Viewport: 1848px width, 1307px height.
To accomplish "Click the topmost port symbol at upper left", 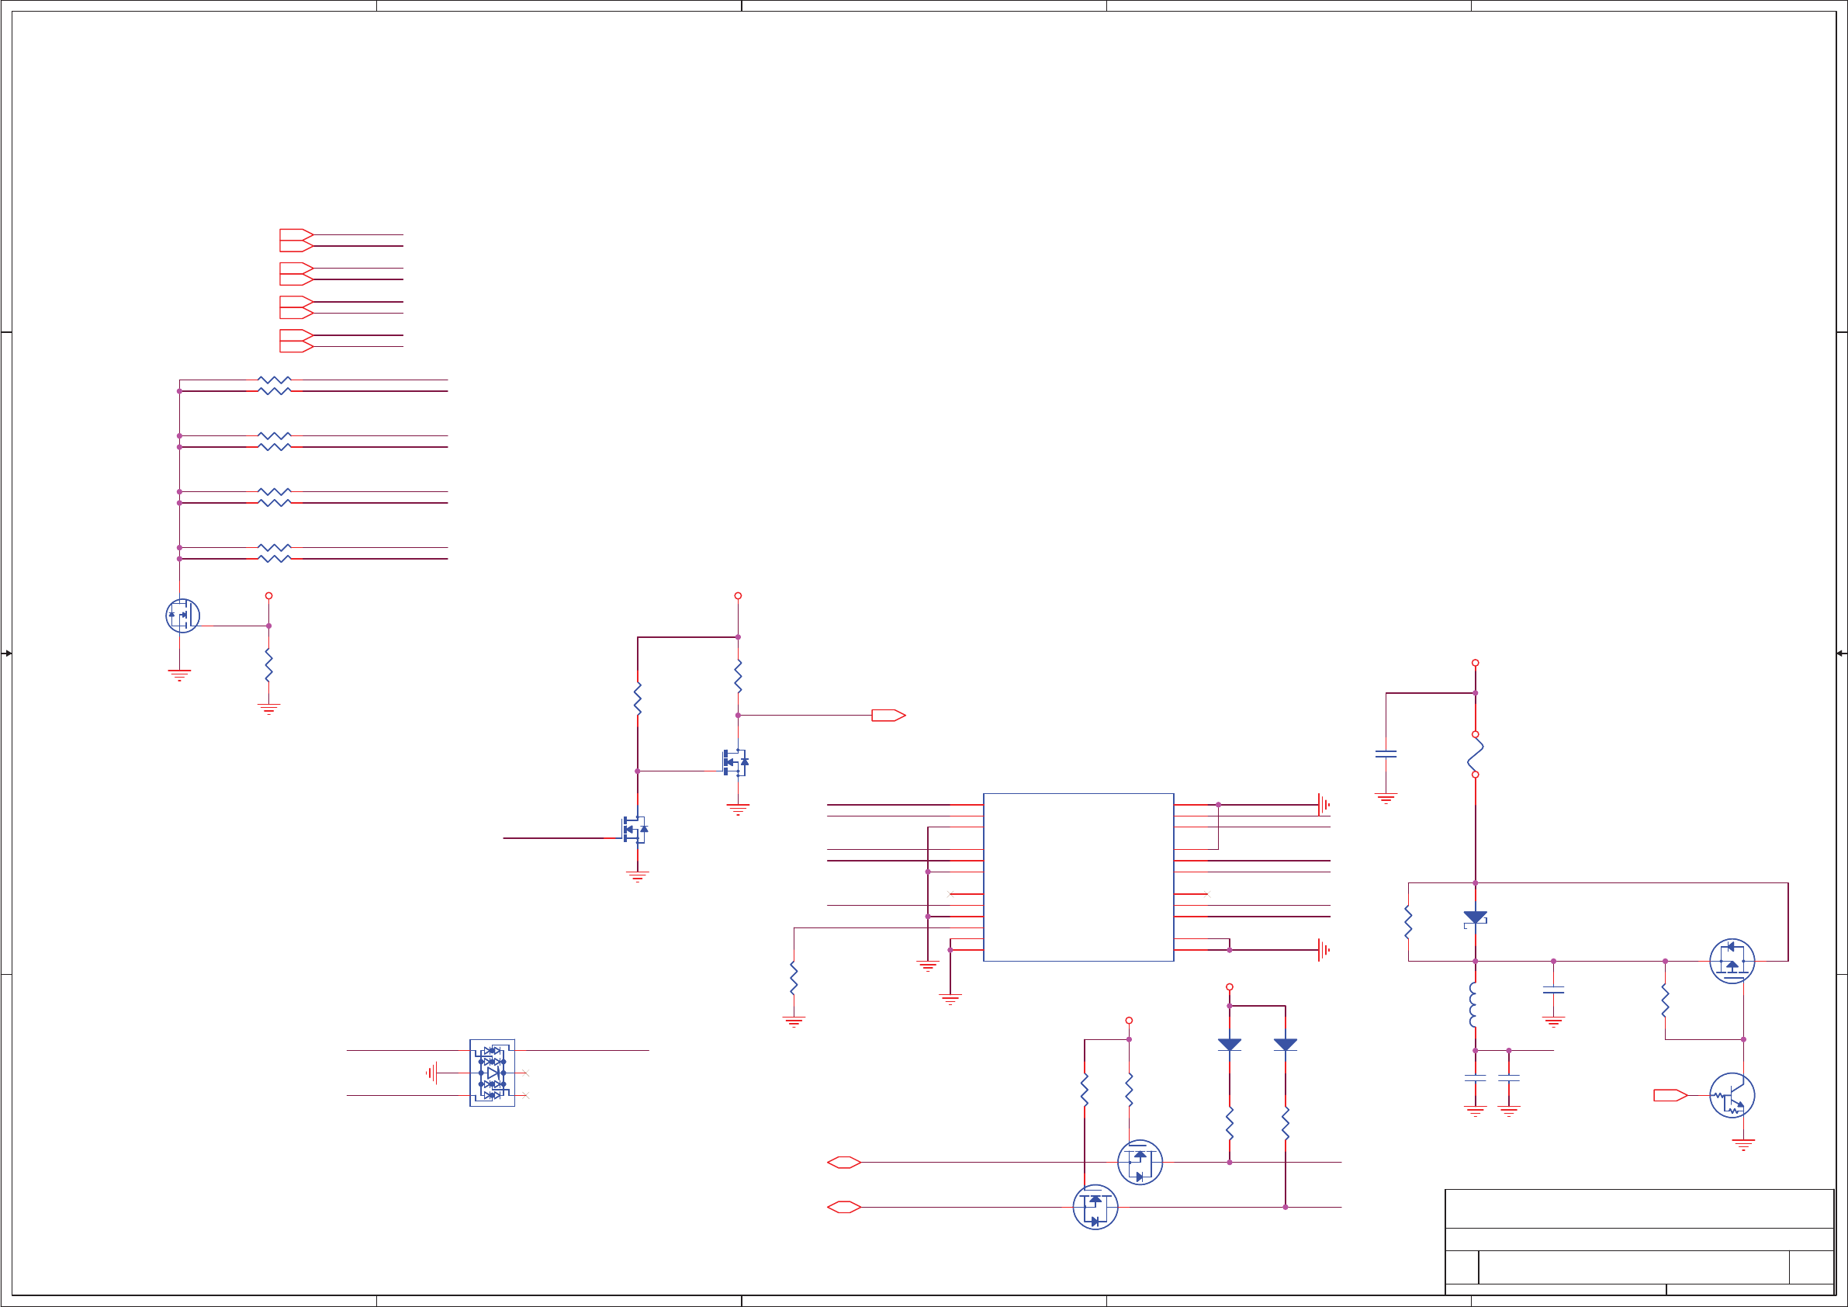I will [x=296, y=234].
